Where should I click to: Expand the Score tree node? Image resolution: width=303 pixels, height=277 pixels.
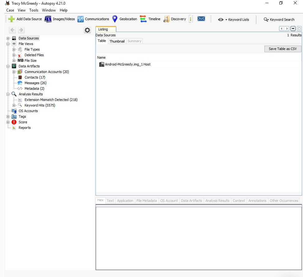(x=8, y=122)
